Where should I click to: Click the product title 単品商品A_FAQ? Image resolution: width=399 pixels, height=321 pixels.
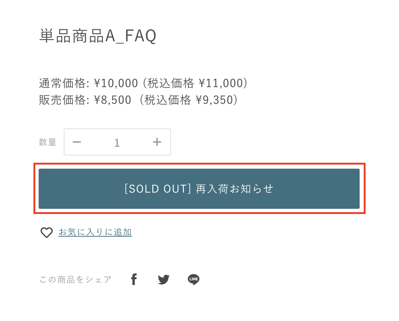tap(98, 36)
